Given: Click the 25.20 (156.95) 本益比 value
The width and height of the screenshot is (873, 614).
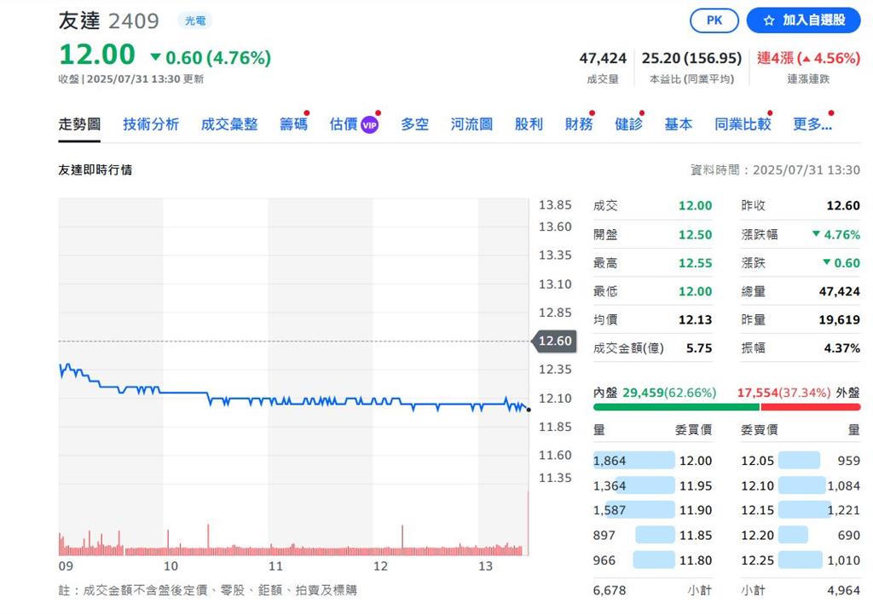Looking at the screenshot, I should pos(691,59).
